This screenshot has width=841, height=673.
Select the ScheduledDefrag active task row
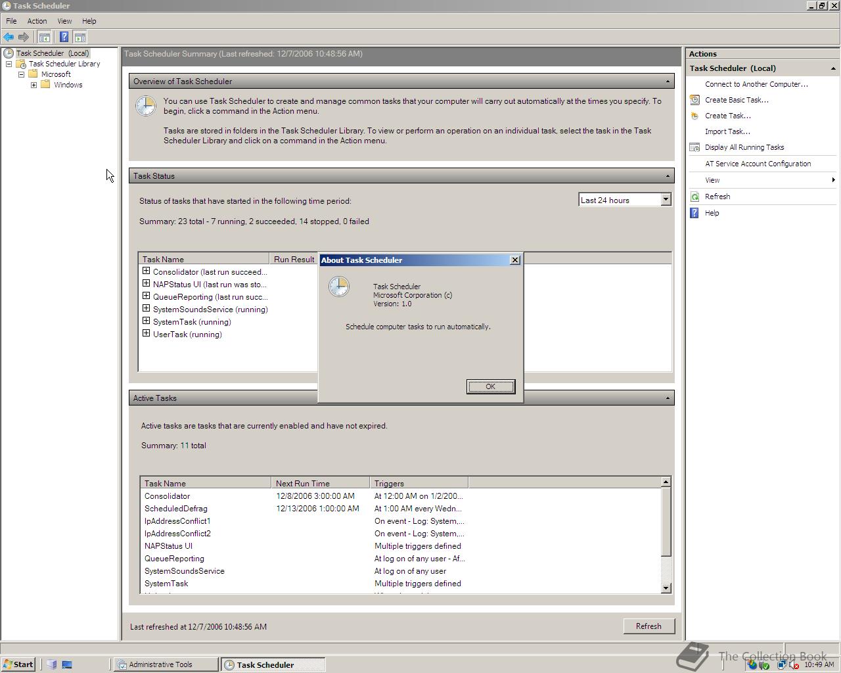[x=400, y=509]
